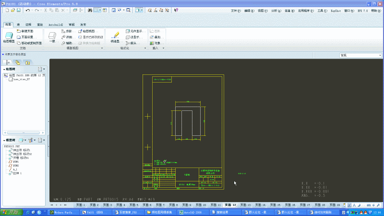Screen dimensions: 384x216
Task: Open view display dropdown arrow
Action: click(142, 10)
